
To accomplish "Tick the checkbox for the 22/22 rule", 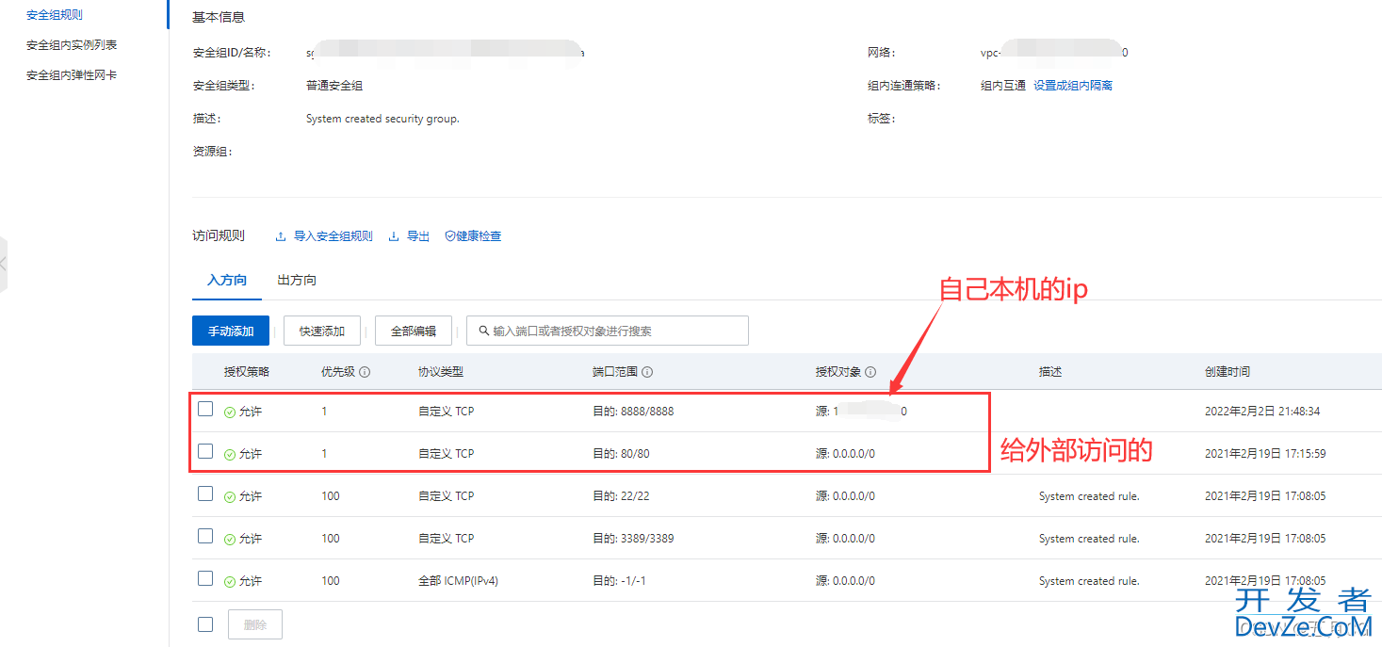I will (205, 493).
